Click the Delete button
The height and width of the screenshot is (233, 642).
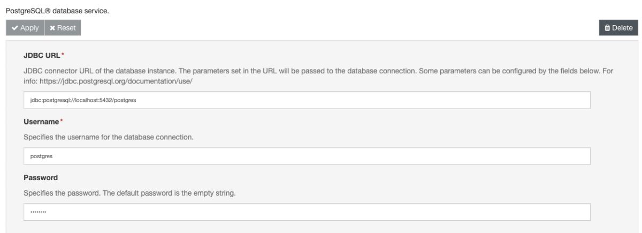pyautogui.click(x=618, y=28)
